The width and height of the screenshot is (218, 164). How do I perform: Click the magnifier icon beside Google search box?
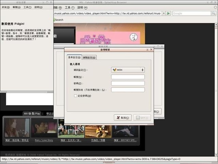pyautogui.click(x=214, y=13)
